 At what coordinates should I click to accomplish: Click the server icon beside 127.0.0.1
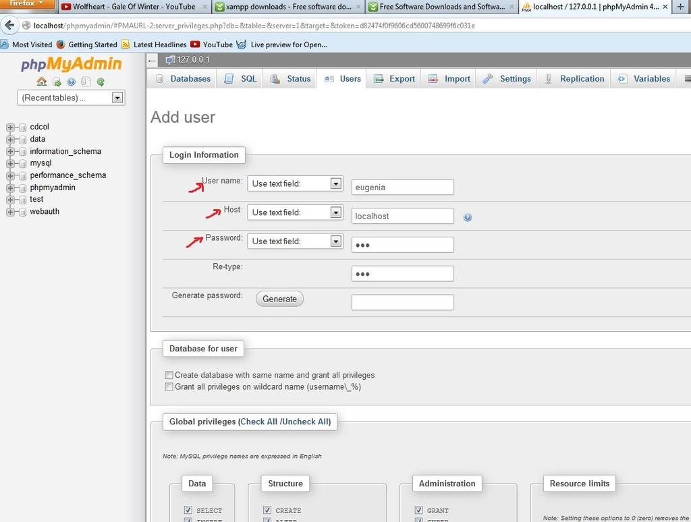pos(169,60)
